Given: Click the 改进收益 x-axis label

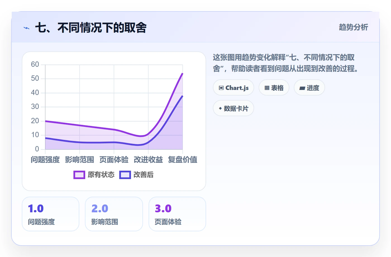Looking at the screenshot, I should click(x=148, y=160).
